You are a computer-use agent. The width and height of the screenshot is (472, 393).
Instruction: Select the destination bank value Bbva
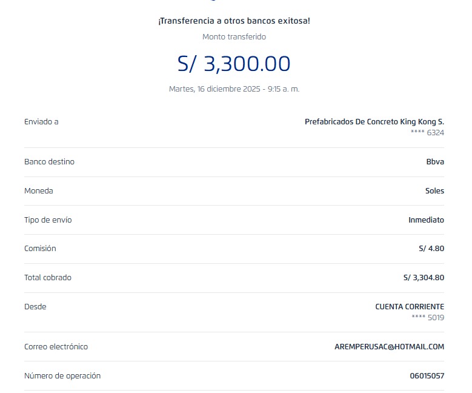point(435,162)
